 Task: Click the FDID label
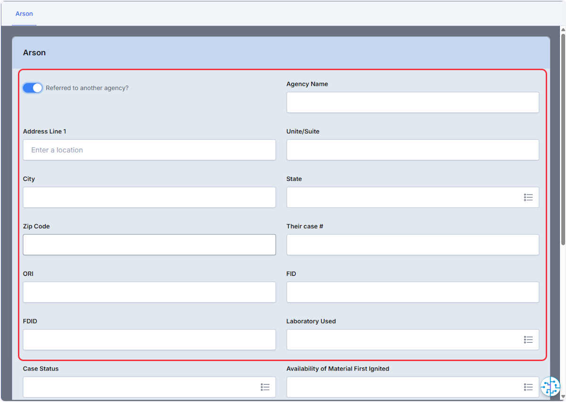[30, 321]
